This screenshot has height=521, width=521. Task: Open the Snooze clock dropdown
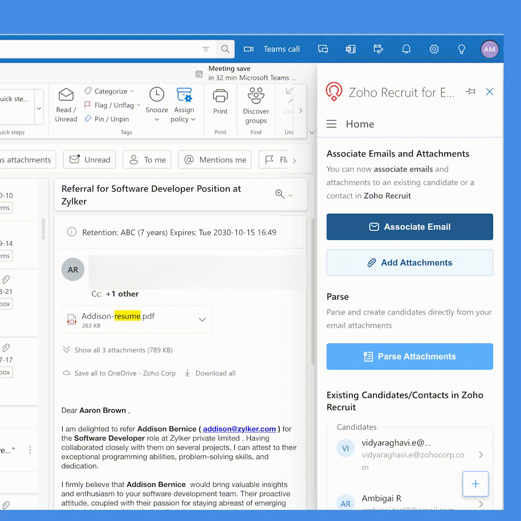pyautogui.click(x=156, y=105)
